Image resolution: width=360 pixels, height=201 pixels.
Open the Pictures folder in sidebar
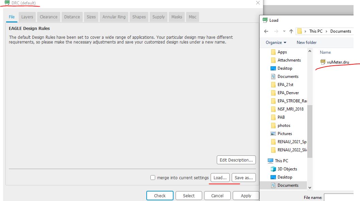coord(284,134)
